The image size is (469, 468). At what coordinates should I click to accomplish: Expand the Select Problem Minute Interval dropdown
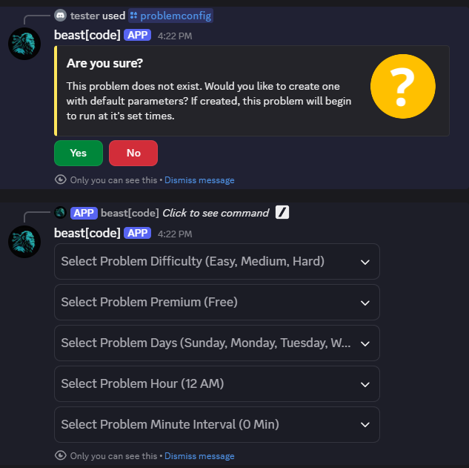pyautogui.click(x=217, y=424)
